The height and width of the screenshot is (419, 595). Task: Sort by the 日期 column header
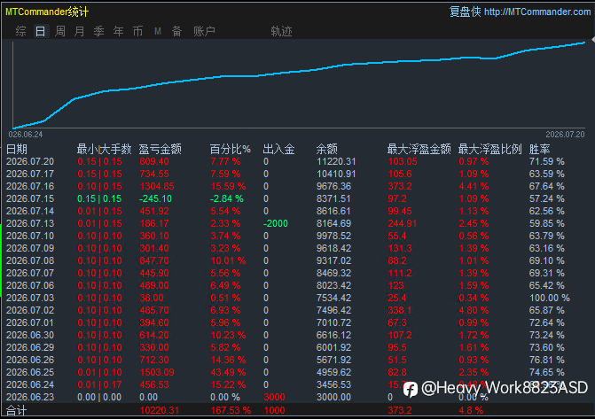(17, 149)
